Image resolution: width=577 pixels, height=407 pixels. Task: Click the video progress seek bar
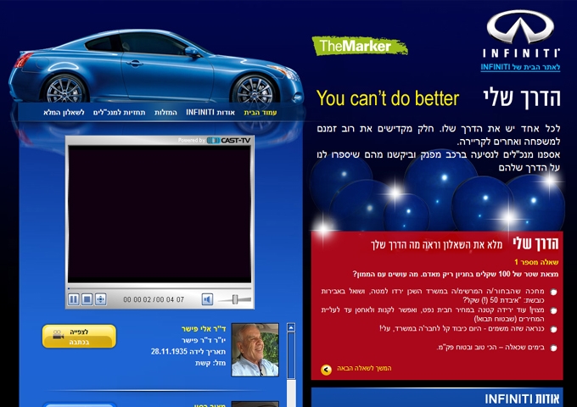click(160, 288)
